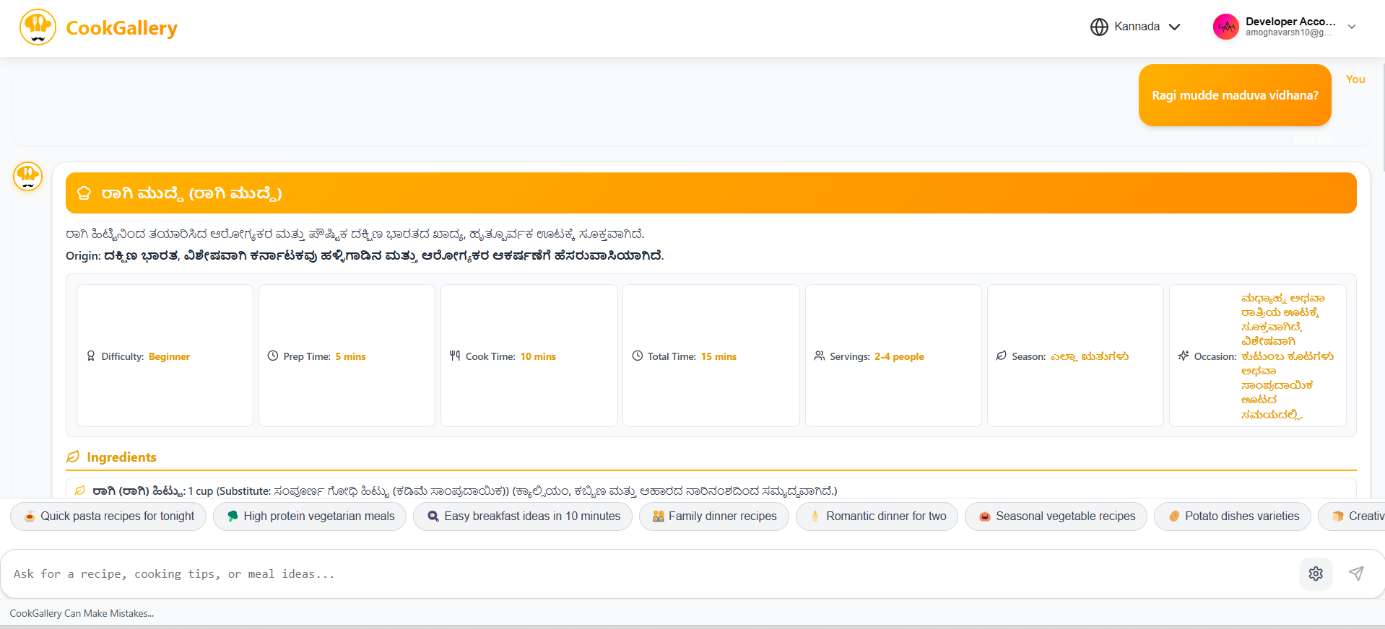Click the CookGallery chef logo icon
The height and width of the screenshot is (629, 1385).
pos(38,27)
